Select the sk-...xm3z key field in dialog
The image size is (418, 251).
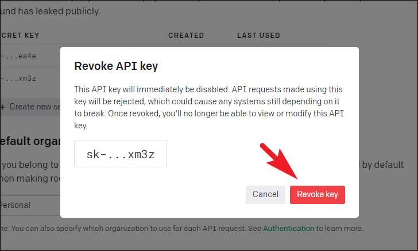121,154
